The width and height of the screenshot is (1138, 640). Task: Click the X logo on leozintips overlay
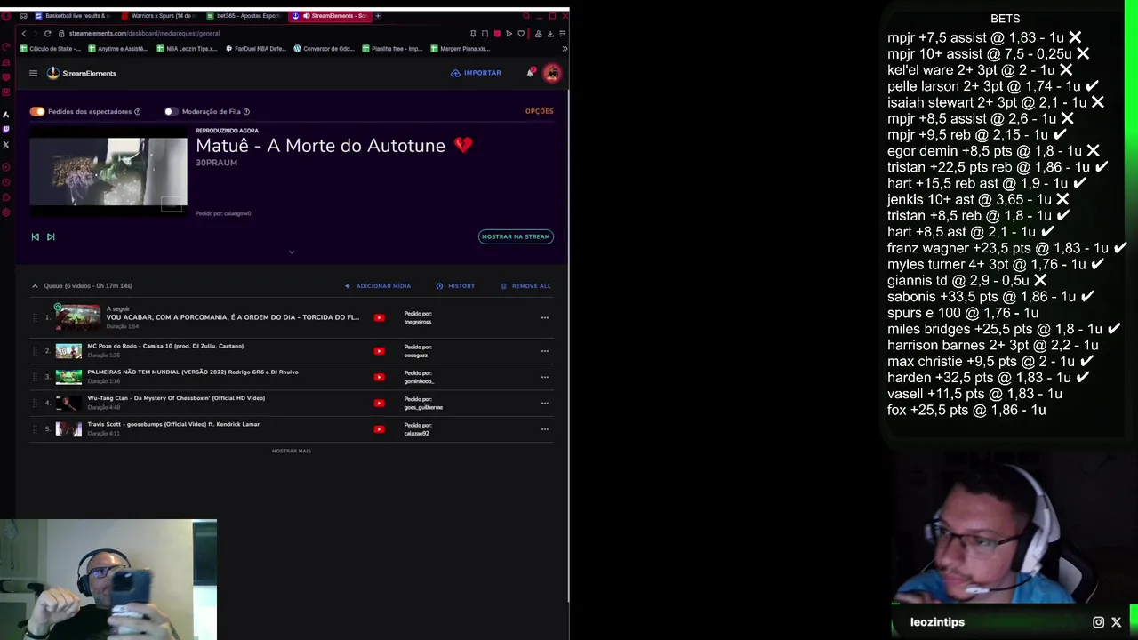[1117, 622]
